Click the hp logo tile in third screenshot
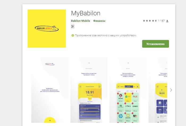Image resolution: width=186 pixels, height=126 pixels. tap(121, 117)
